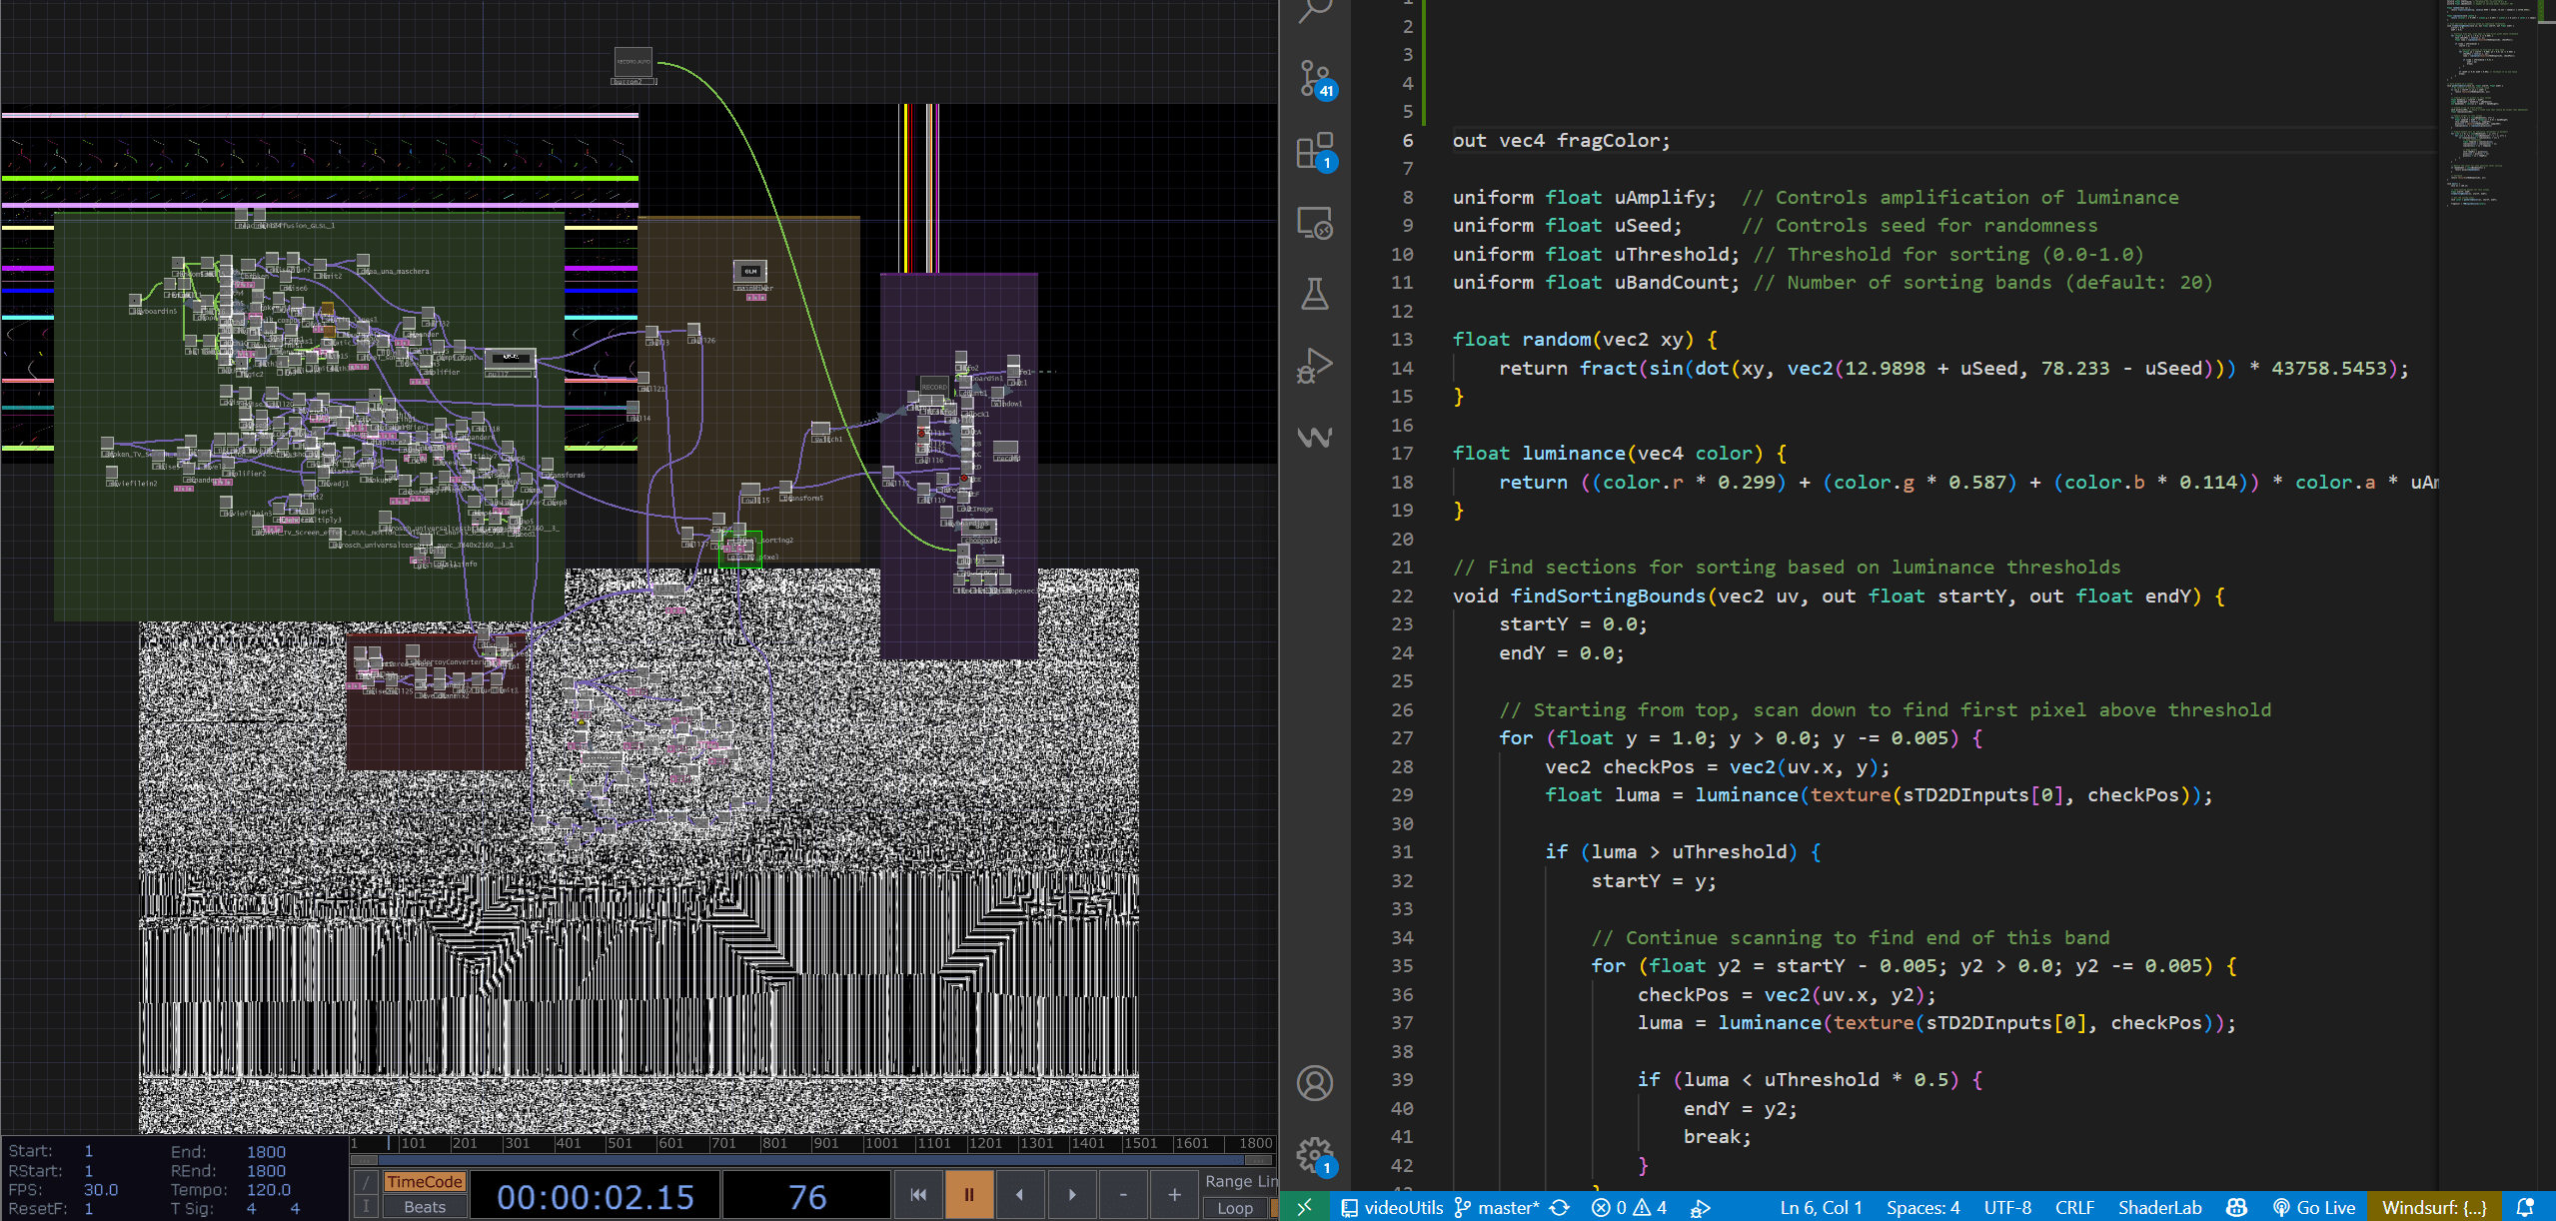The width and height of the screenshot is (2556, 1221).
Task: Switch the time display to TimeCode
Action: click(x=425, y=1181)
